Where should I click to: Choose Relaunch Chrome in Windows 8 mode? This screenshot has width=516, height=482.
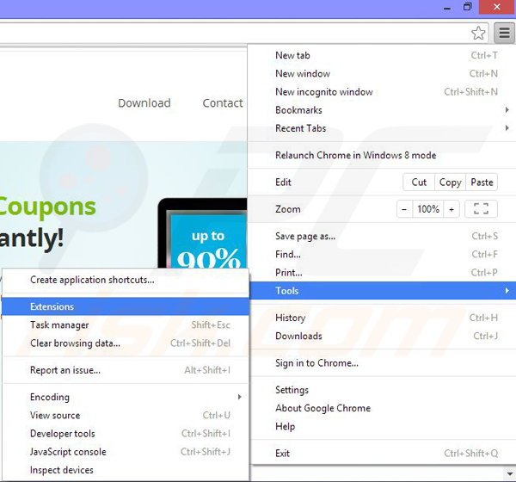pyautogui.click(x=383, y=155)
